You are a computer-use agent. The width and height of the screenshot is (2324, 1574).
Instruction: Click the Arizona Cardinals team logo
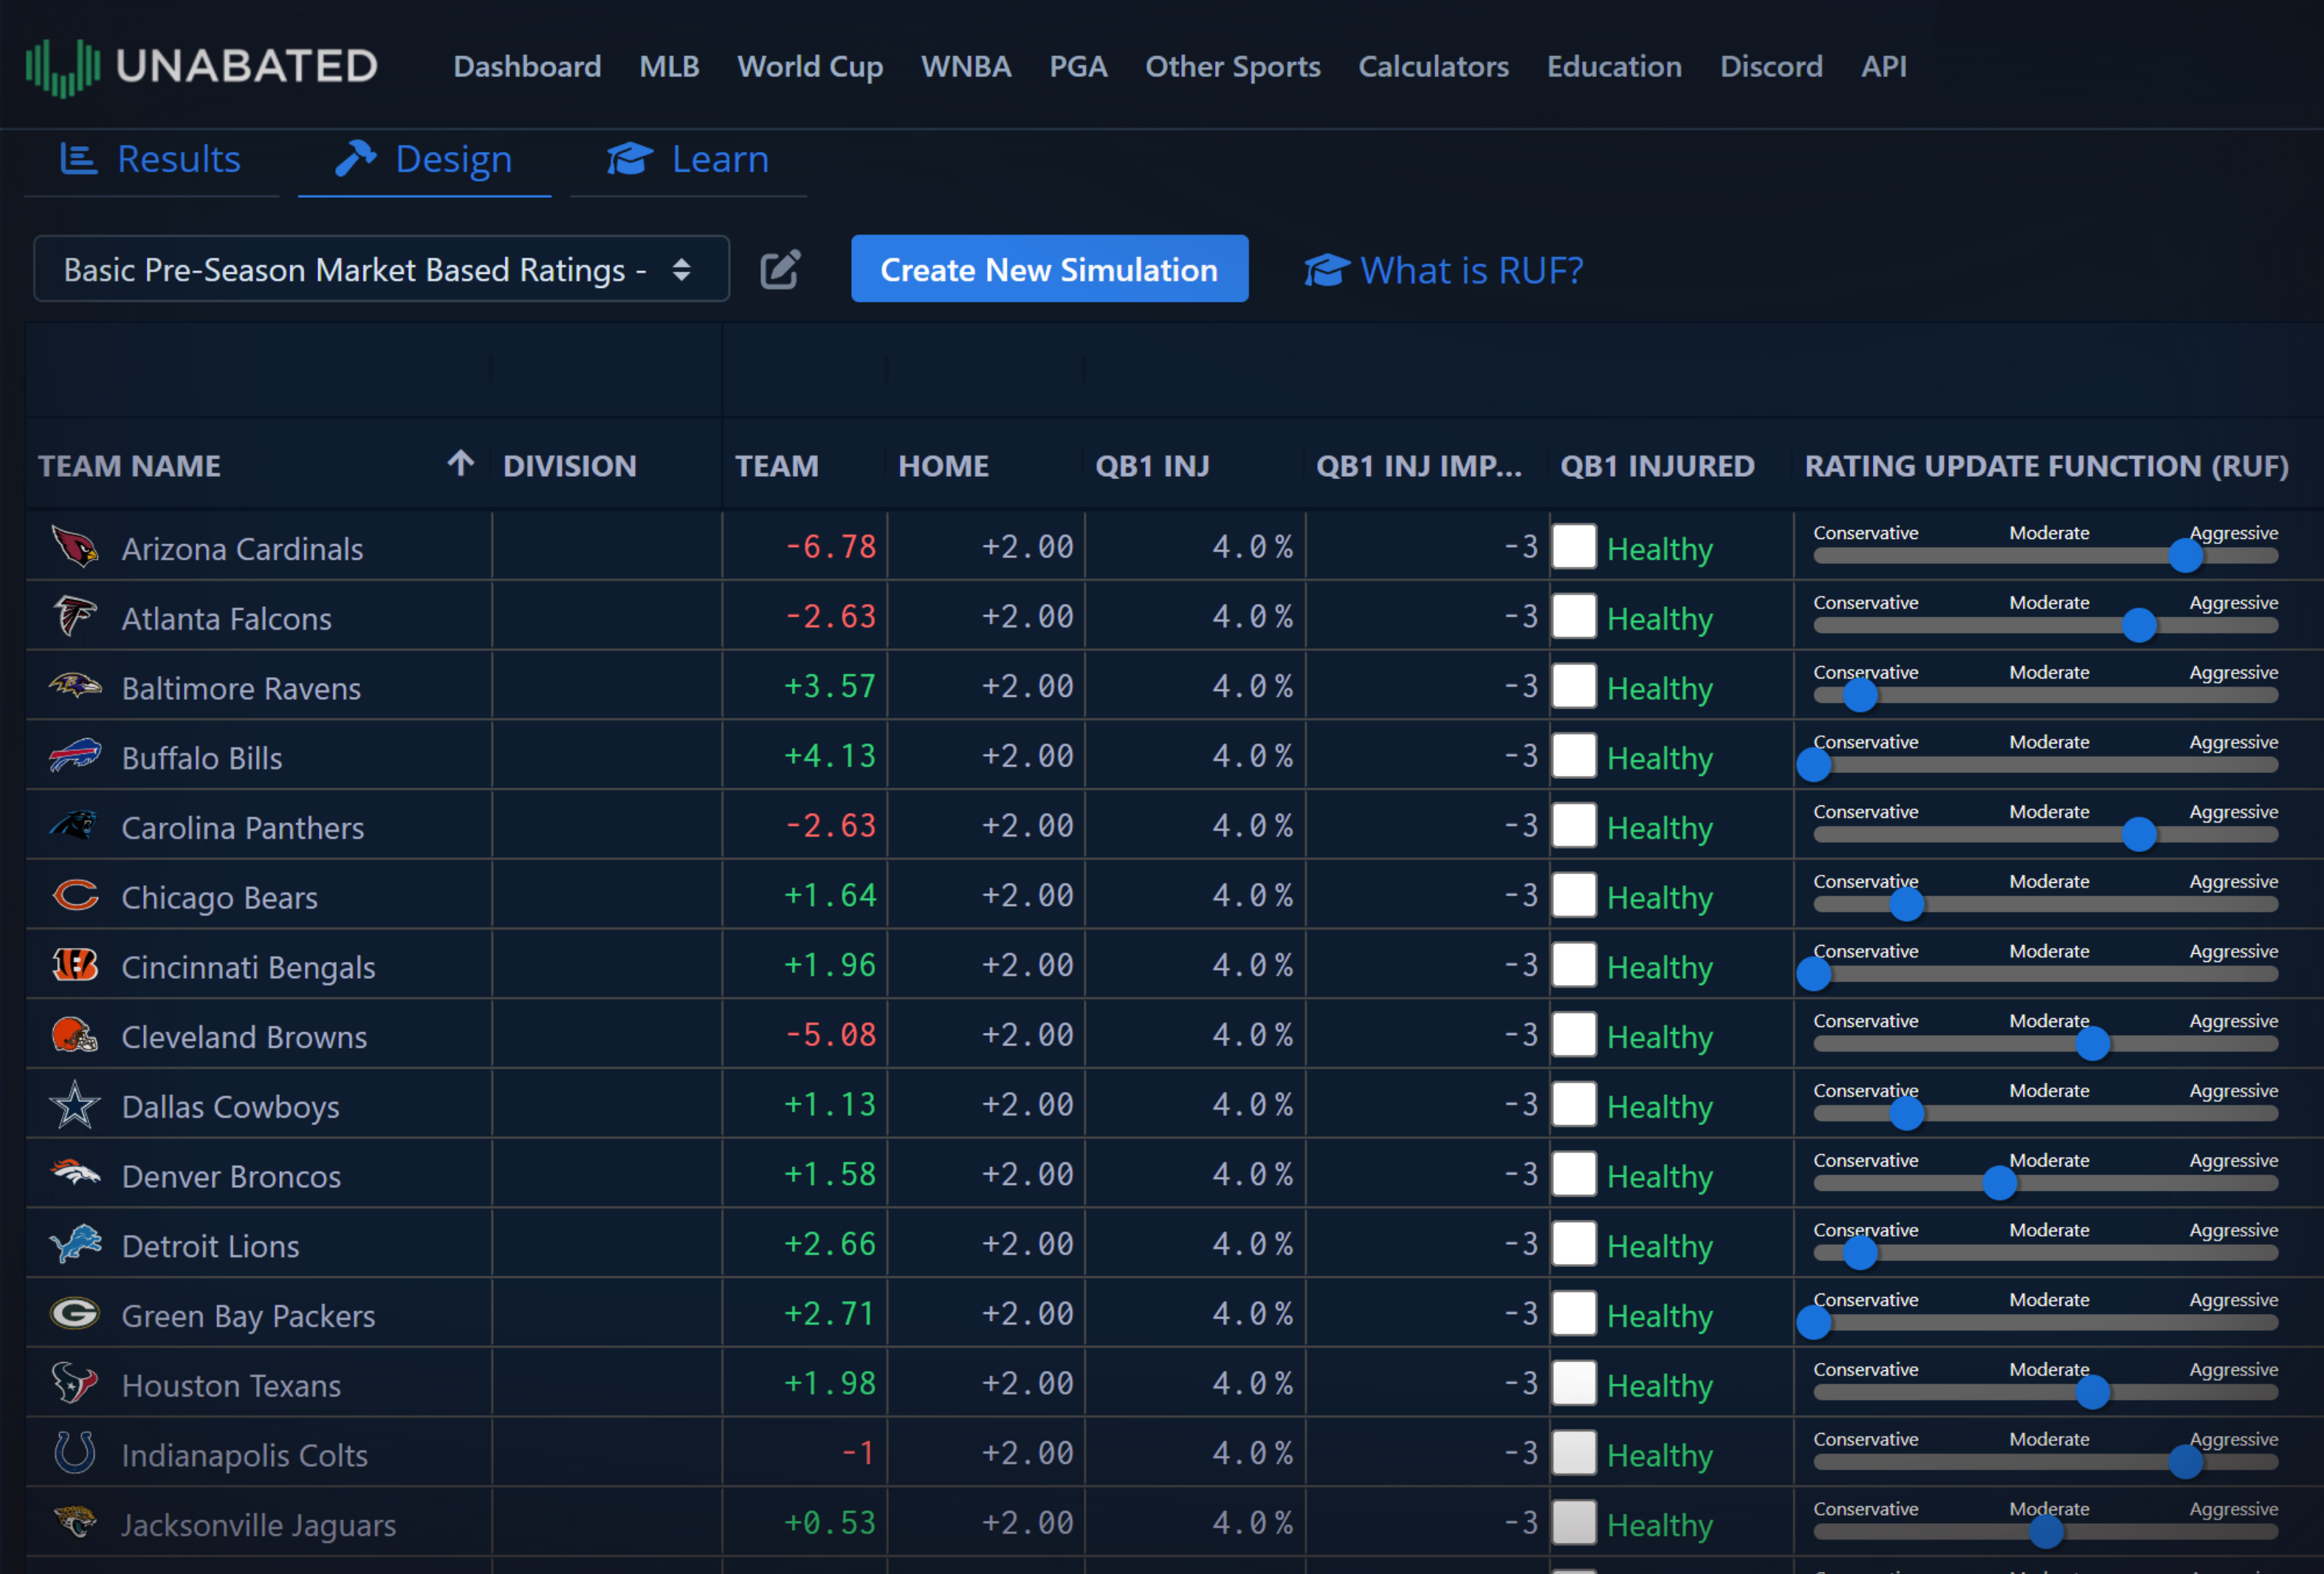tap(75, 547)
